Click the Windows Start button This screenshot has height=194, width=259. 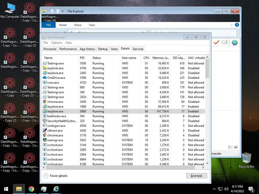click(x=6, y=189)
